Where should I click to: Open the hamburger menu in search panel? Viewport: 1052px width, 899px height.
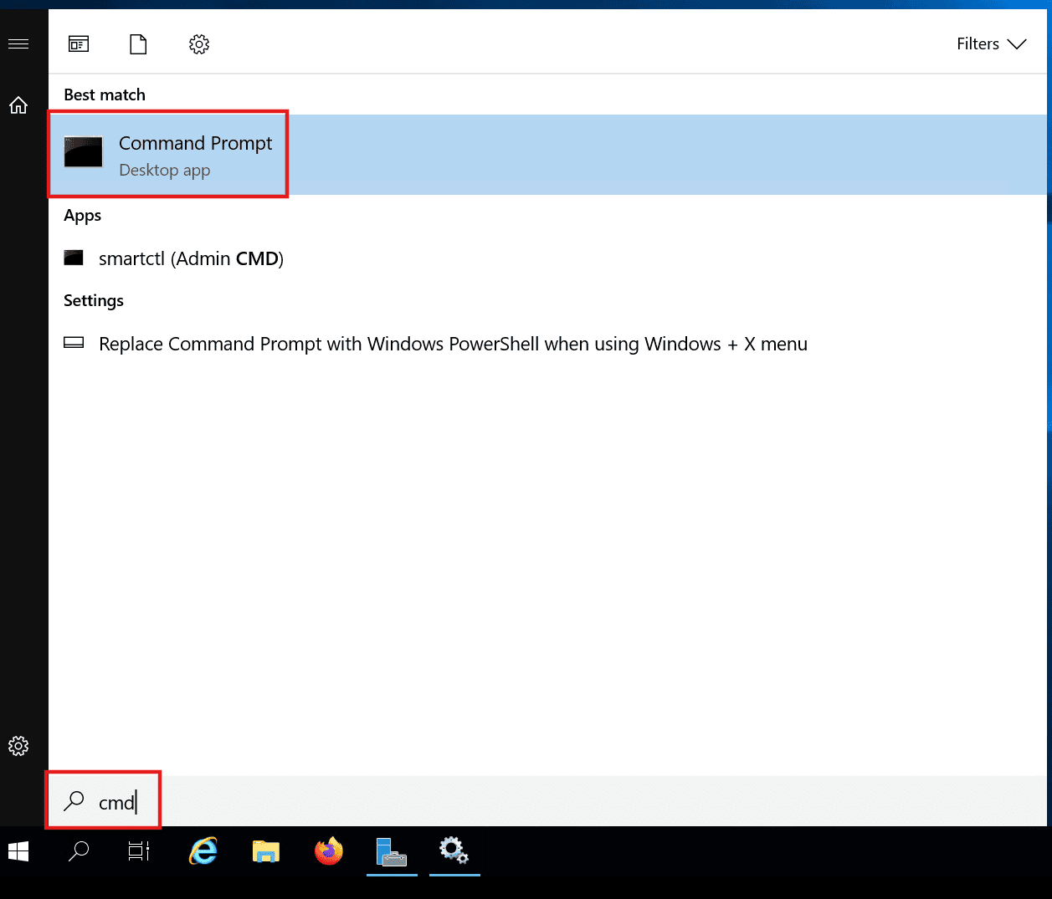(18, 43)
